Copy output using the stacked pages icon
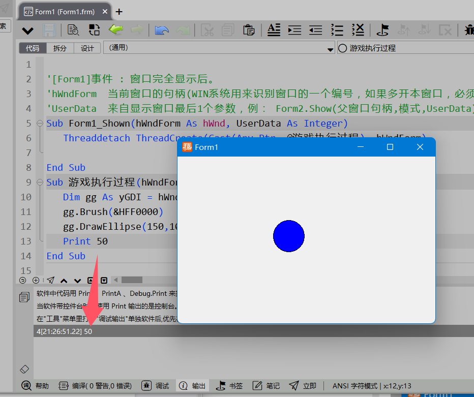Screen dimensions: 474x397 24,297
